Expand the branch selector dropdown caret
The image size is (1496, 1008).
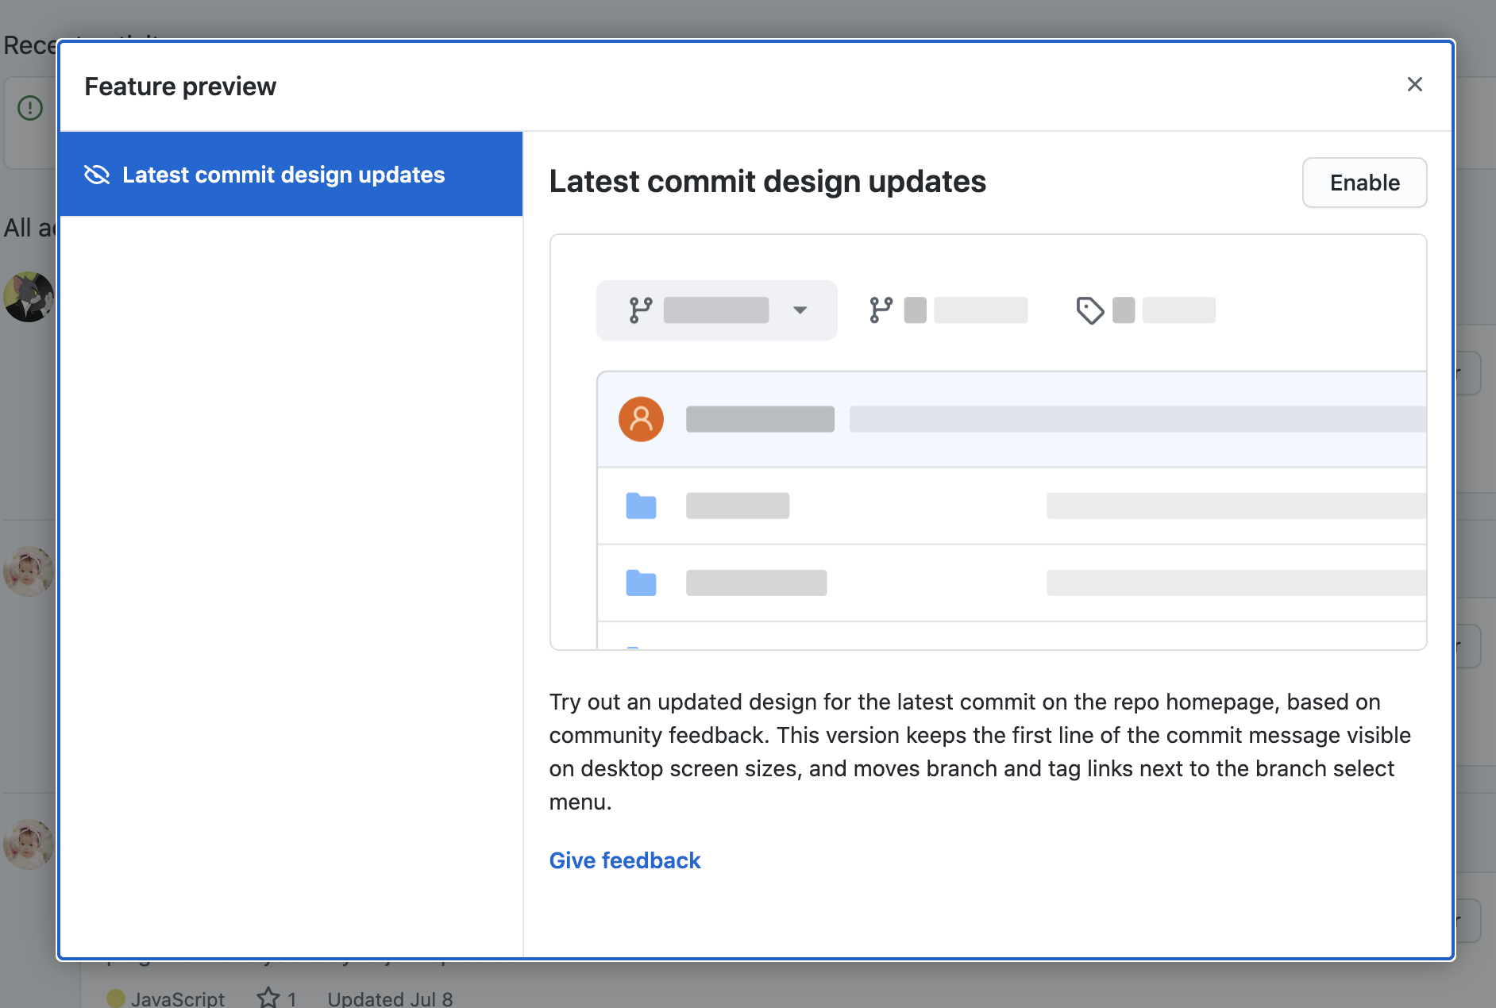click(800, 310)
